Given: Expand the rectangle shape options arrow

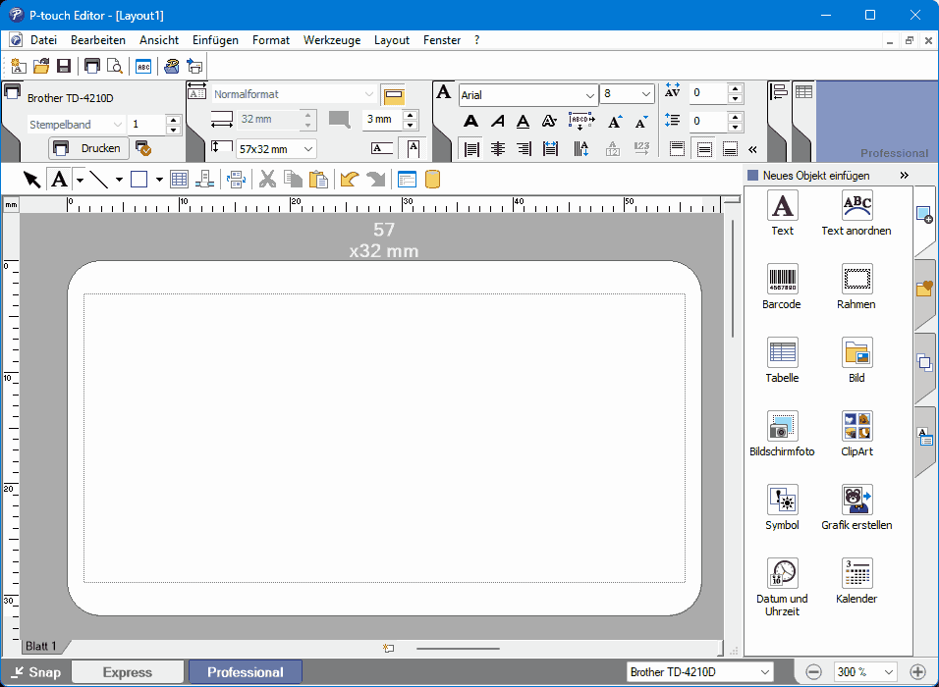Looking at the screenshot, I should [x=159, y=180].
